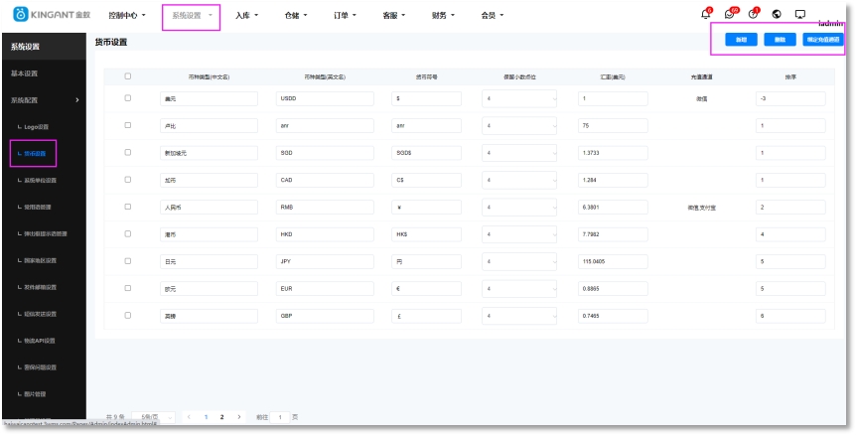Click the monitor screen icon
The width and height of the screenshot is (856, 435).
coord(799,15)
